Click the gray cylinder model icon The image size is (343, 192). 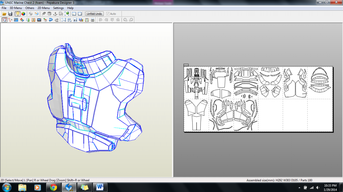tap(50, 14)
